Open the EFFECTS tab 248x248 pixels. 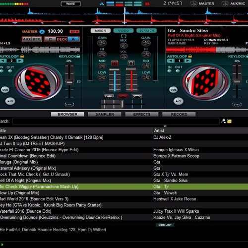(142, 114)
